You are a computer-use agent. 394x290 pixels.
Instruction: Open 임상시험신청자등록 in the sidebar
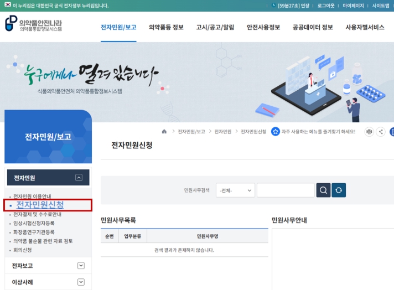[x=34, y=223]
